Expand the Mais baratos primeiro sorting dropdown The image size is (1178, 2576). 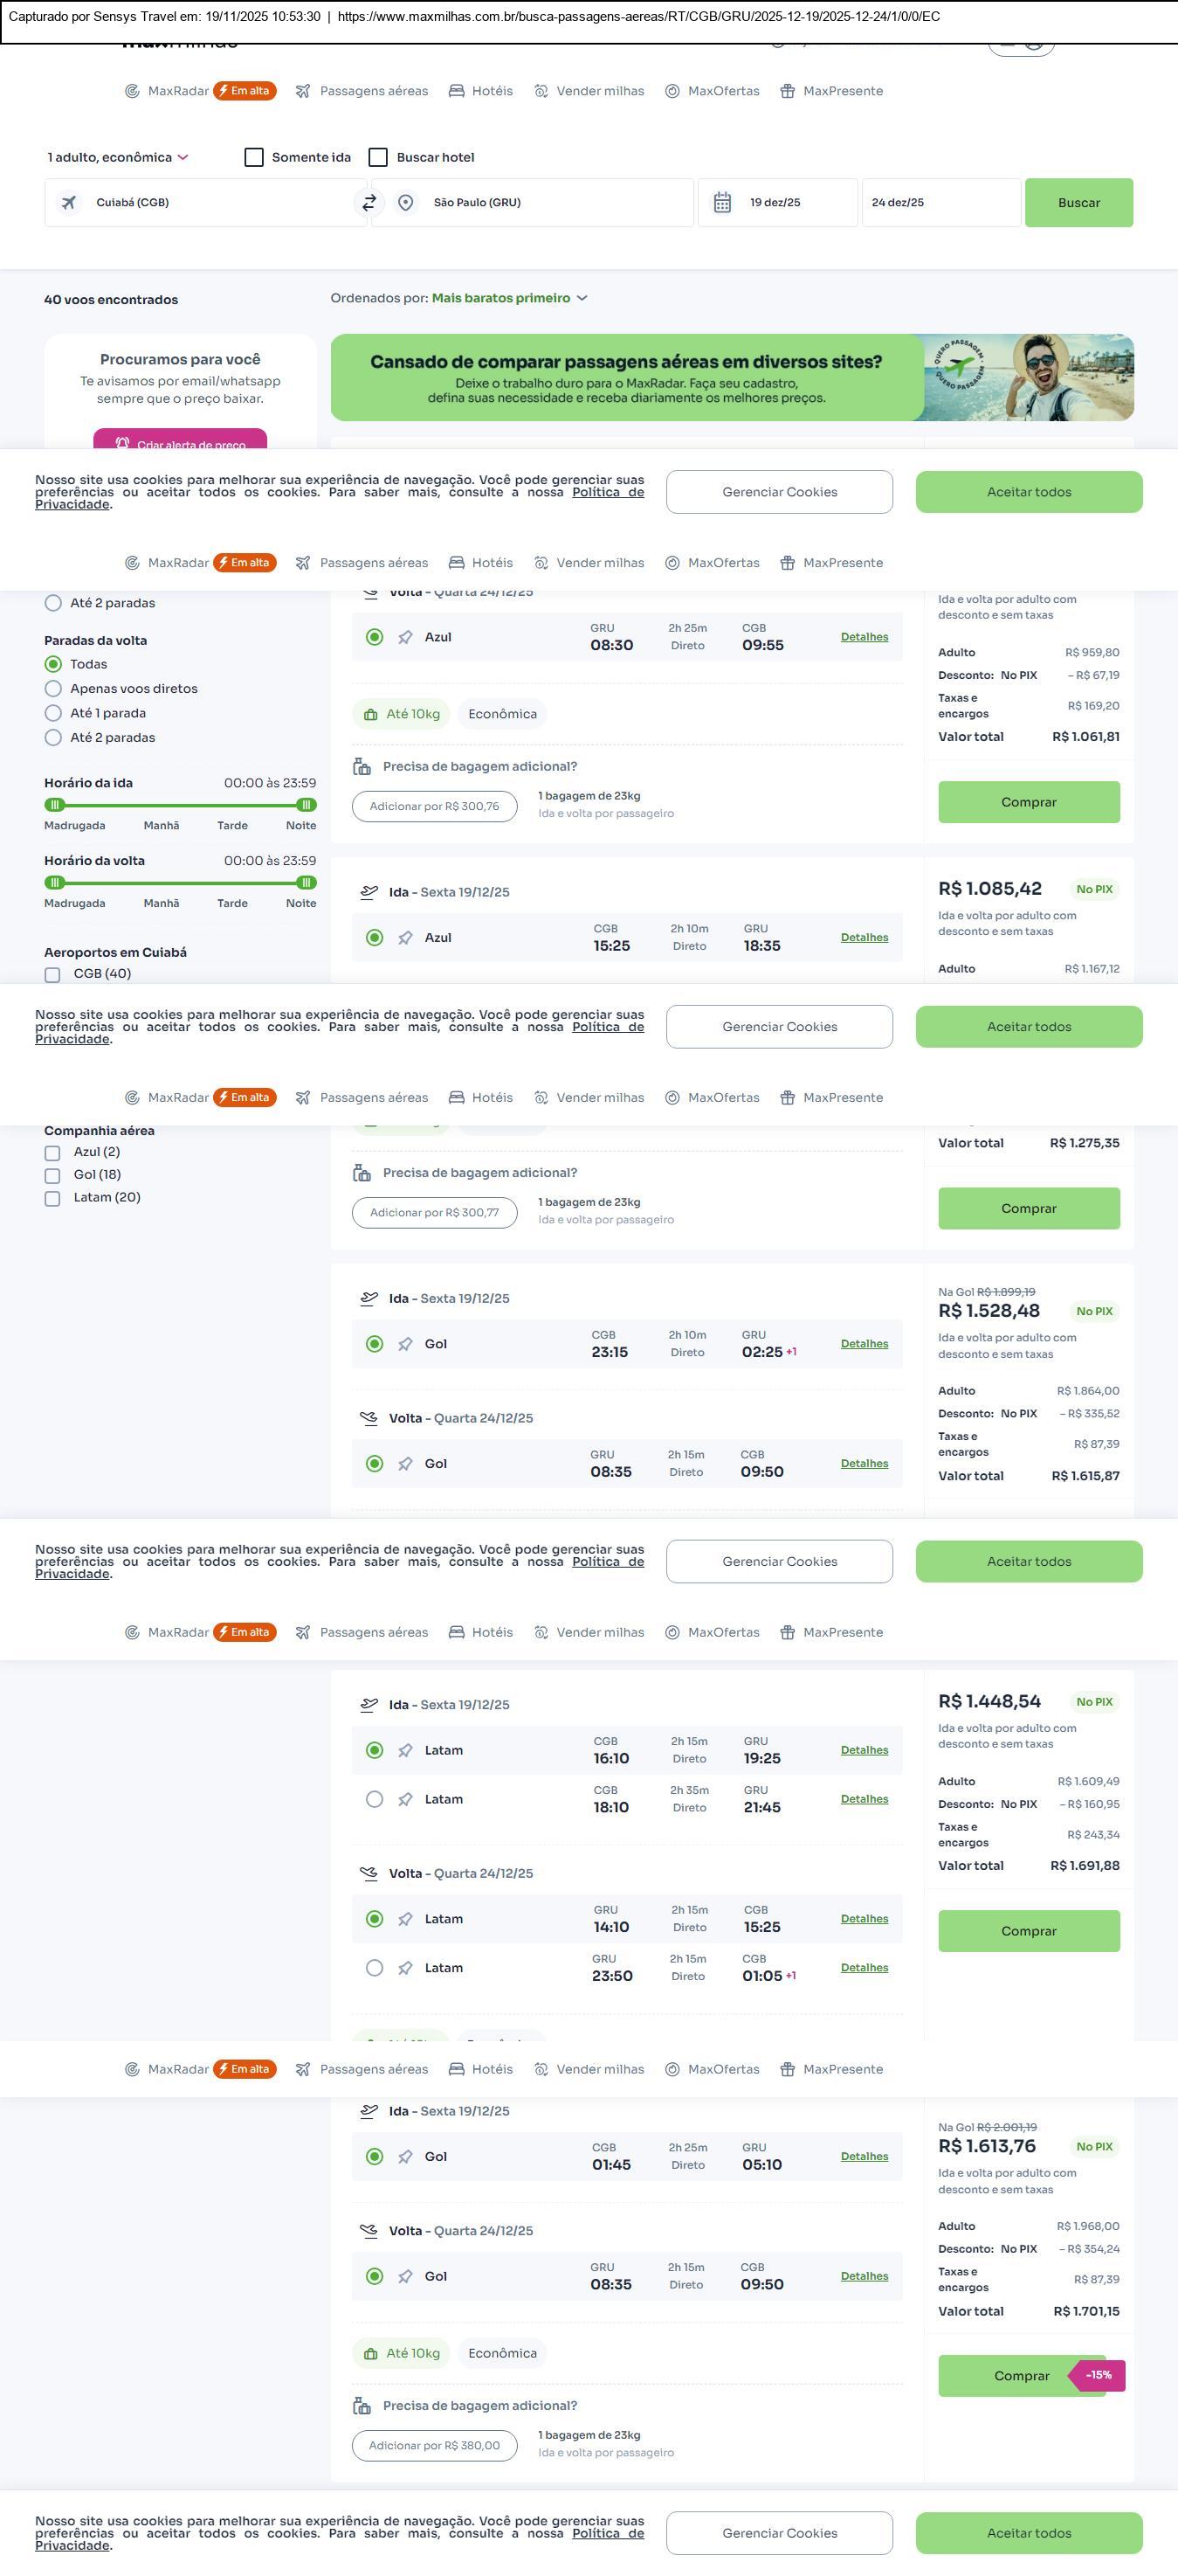coord(508,298)
